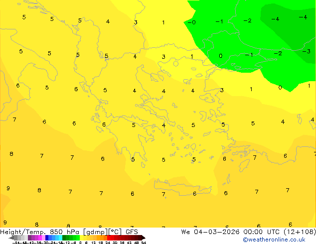The width and height of the screenshot is (316, 244).
Task: Click the gray left arrow of color scale
Action: coord(11,238)
